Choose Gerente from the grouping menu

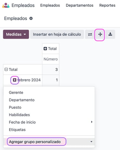(x=16, y=93)
